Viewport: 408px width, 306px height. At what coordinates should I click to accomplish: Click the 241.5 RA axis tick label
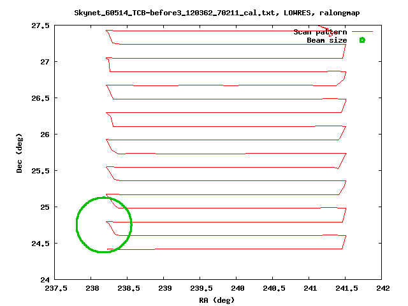pyautogui.click(x=347, y=288)
